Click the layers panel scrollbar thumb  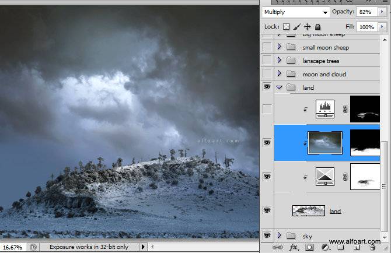tap(385, 187)
